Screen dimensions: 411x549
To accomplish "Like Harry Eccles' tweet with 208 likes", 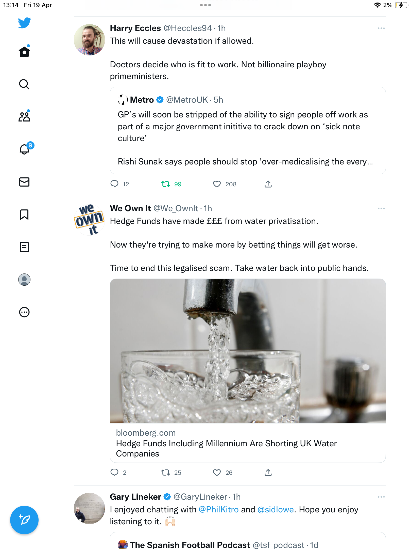I will [217, 184].
